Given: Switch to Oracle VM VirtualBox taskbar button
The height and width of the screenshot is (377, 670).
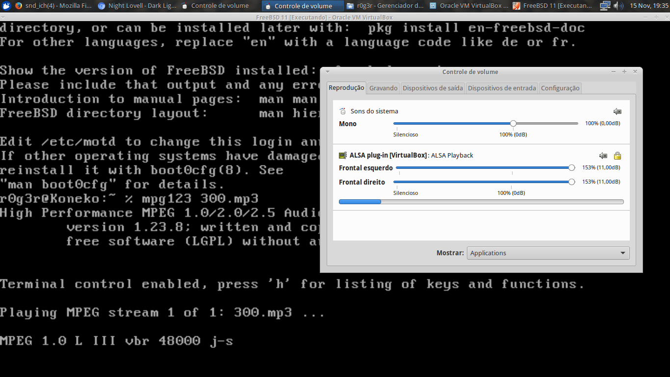Looking at the screenshot, I should (x=468, y=6).
